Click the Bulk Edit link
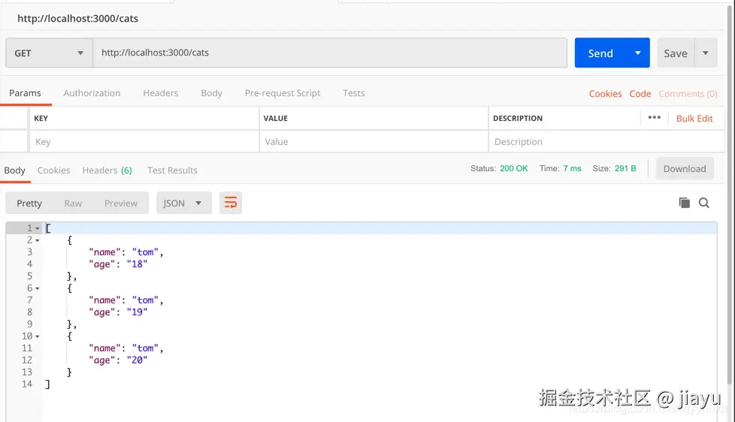735x422 pixels. (694, 119)
